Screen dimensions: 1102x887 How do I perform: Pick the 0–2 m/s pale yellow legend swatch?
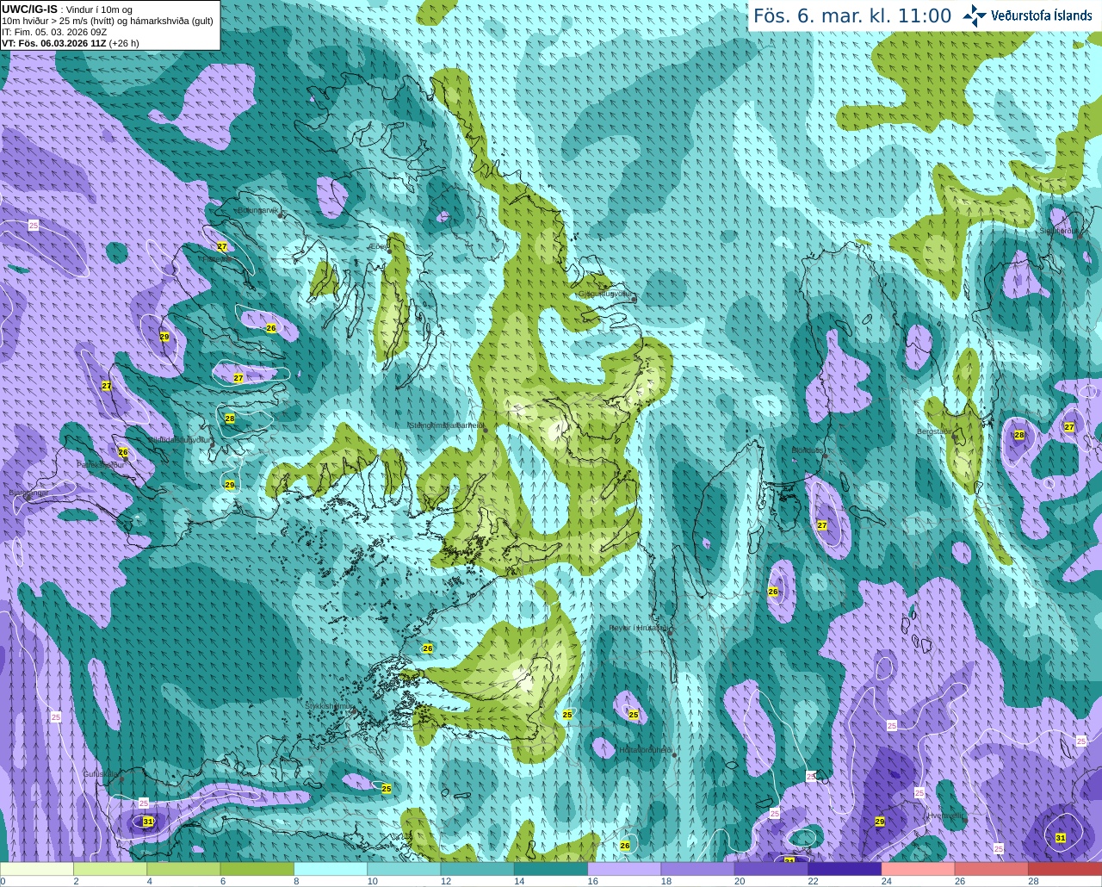[37, 869]
